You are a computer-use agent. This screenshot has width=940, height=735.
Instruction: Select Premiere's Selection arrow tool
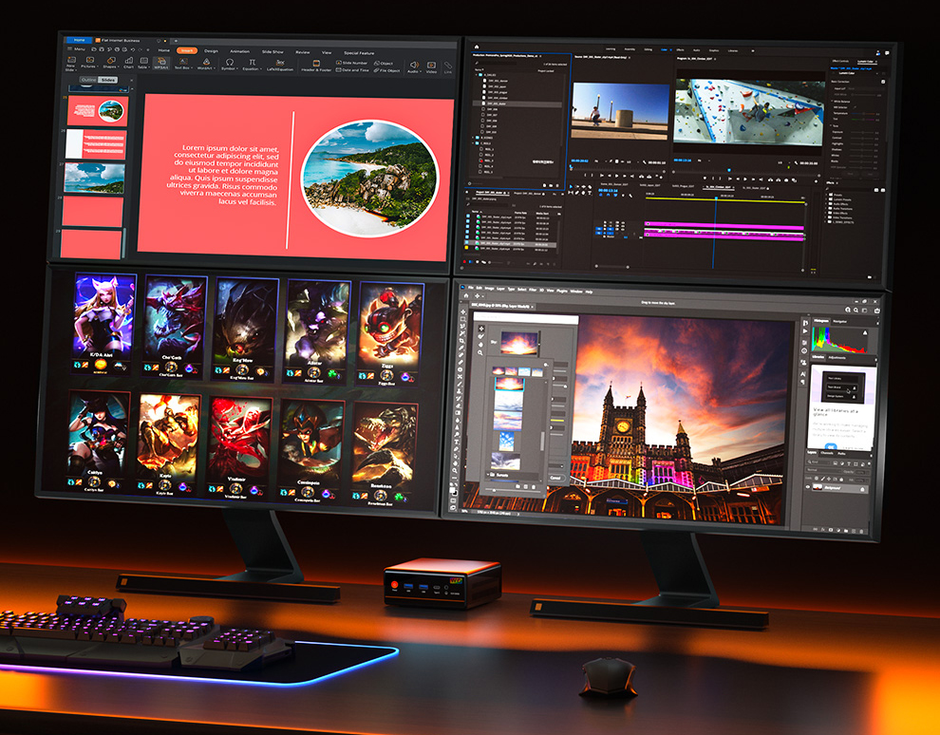click(x=571, y=186)
